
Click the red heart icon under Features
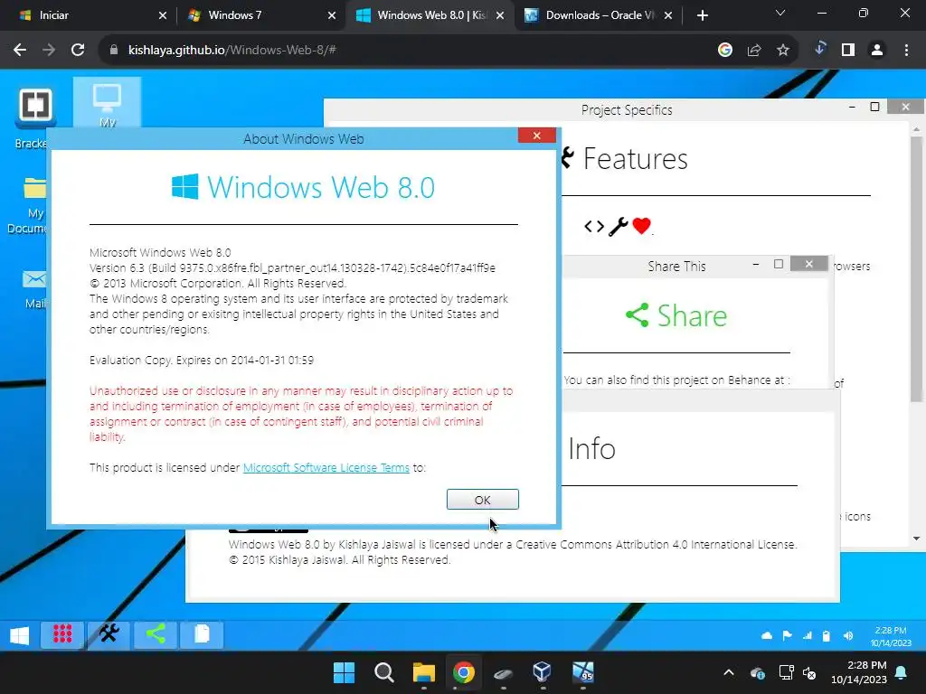641,225
